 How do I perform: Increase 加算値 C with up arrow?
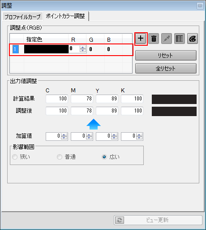[64, 135]
